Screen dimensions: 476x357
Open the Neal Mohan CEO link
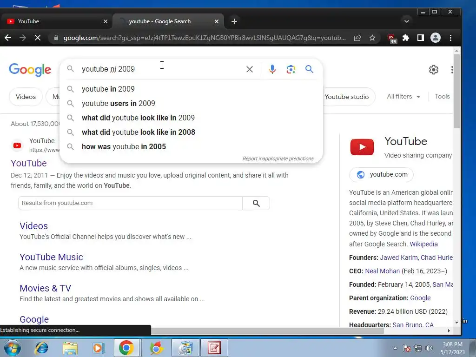pos(382,271)
